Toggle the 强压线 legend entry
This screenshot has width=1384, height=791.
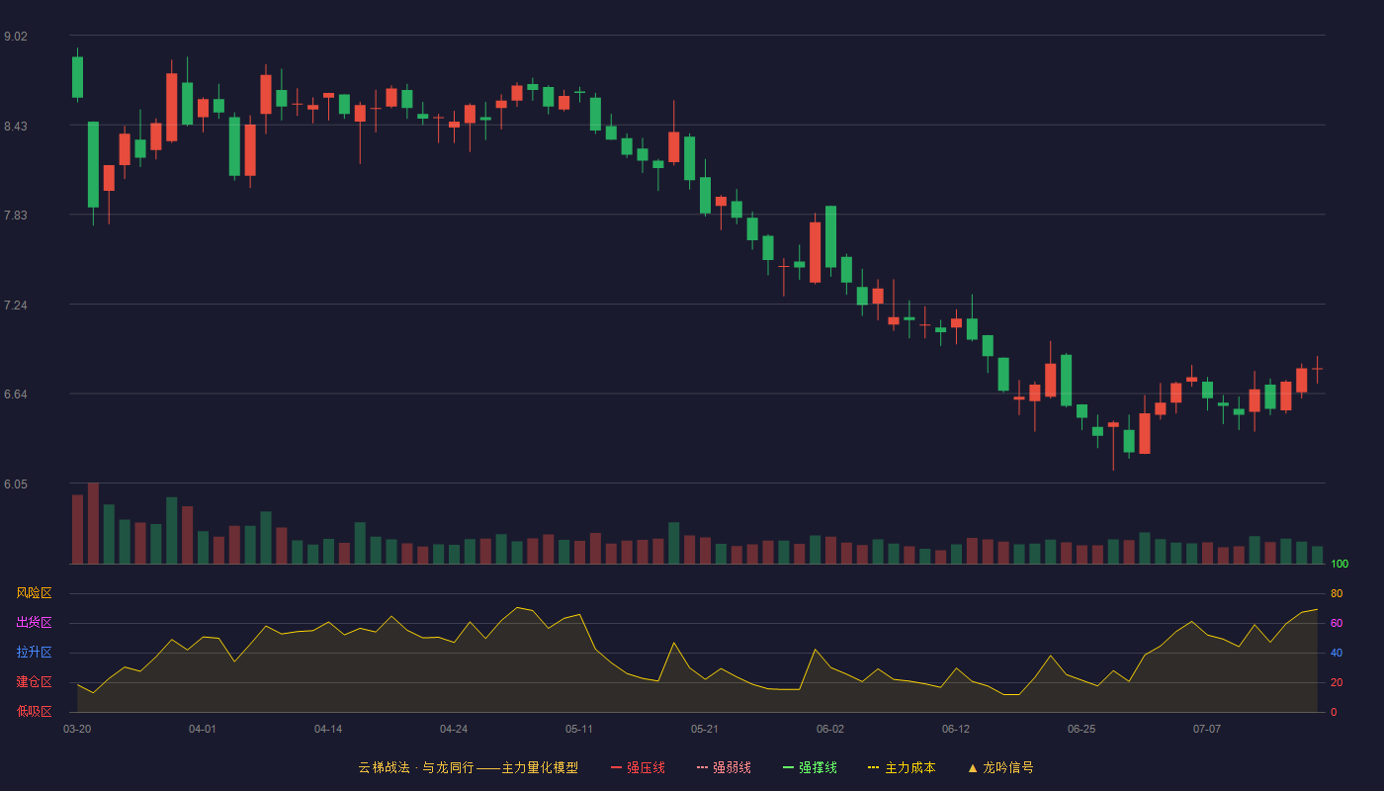[x=638, y=767]
